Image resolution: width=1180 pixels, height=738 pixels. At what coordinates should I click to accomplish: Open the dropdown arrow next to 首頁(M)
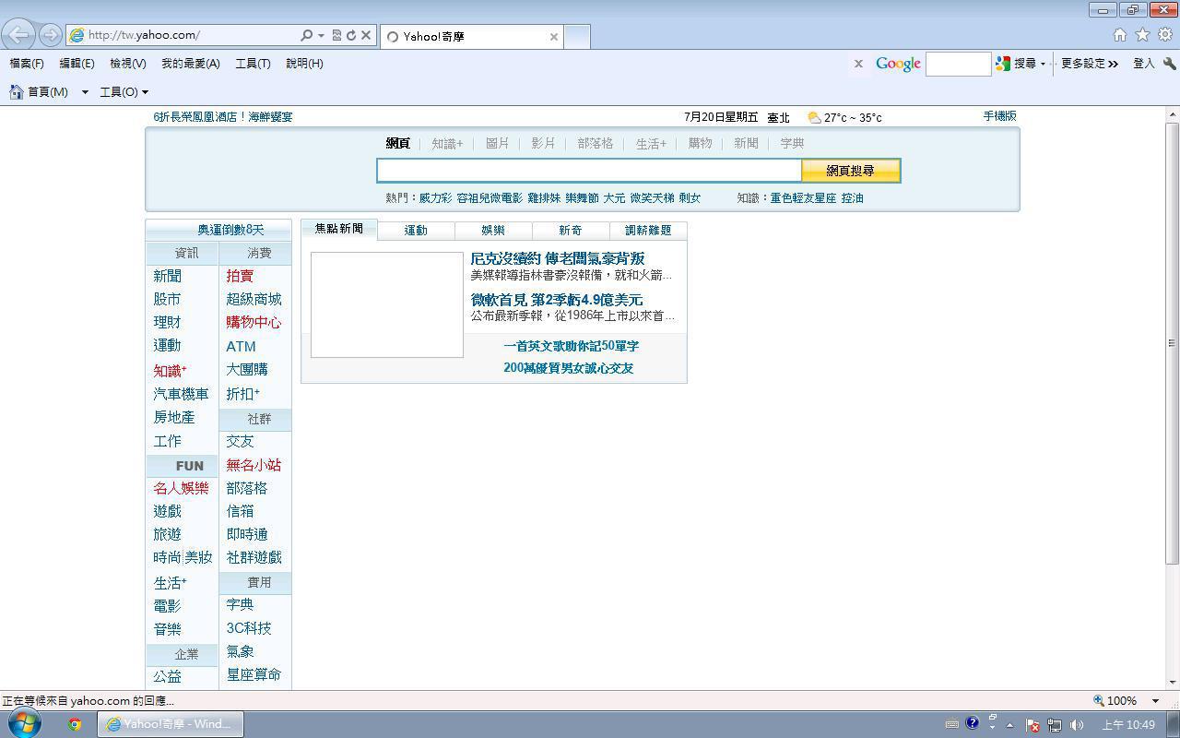tap(85, 92)
